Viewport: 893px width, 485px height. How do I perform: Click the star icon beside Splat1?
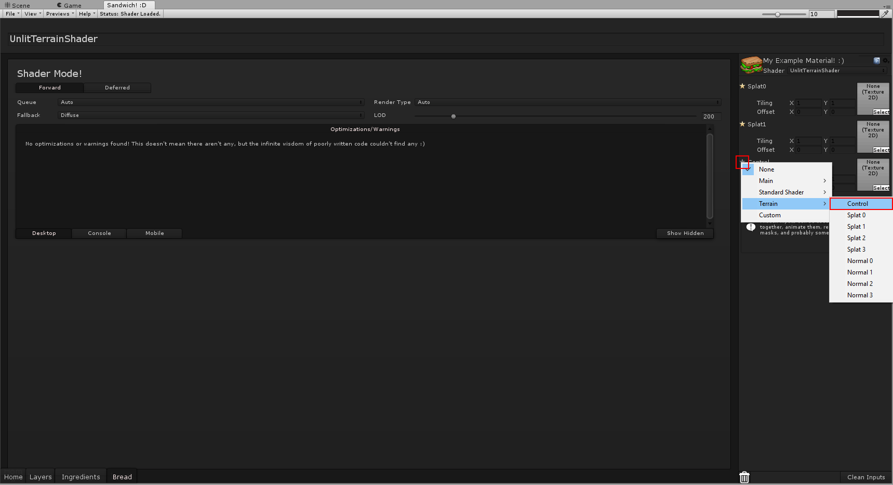tap(742, 124)
